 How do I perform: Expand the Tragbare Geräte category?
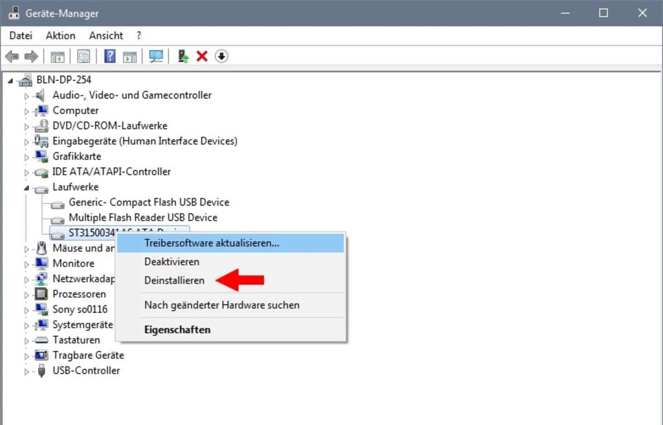[x=26, y=356]
